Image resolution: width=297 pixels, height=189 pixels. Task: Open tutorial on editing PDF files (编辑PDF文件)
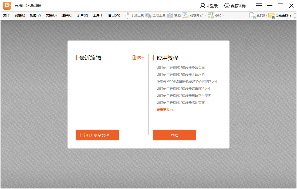[x=184, y=89]
